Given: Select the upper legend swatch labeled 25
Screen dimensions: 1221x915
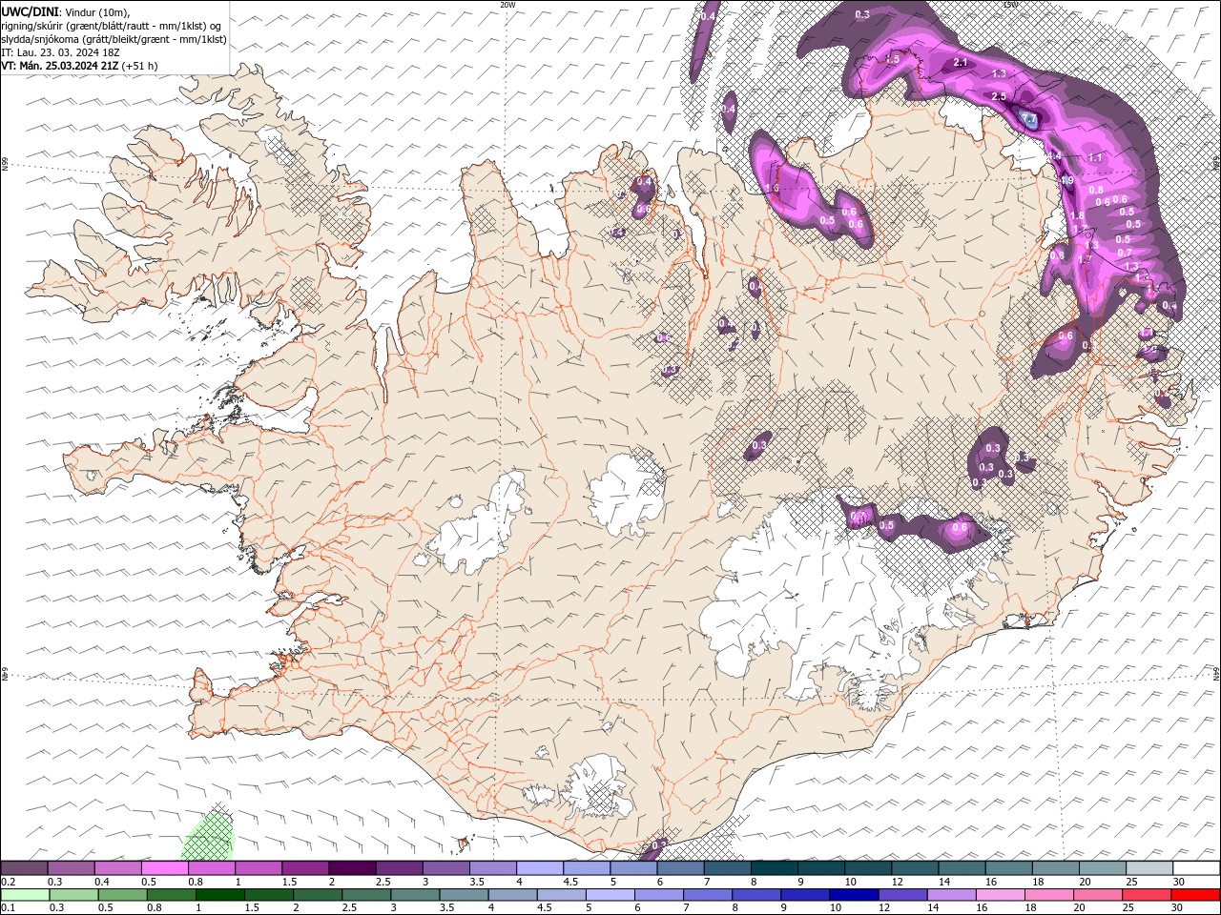Looking at the screenshot, I should (1149, 868).
